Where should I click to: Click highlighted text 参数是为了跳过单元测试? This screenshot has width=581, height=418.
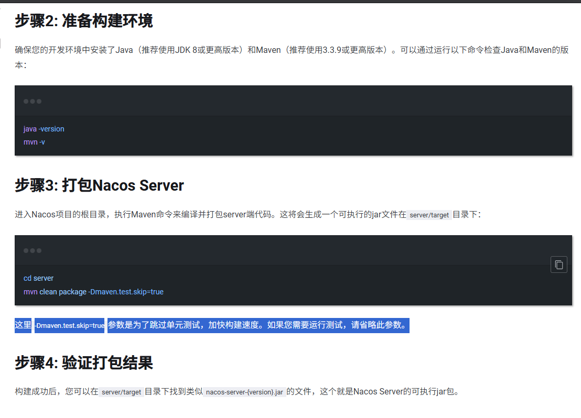(155, 325)
